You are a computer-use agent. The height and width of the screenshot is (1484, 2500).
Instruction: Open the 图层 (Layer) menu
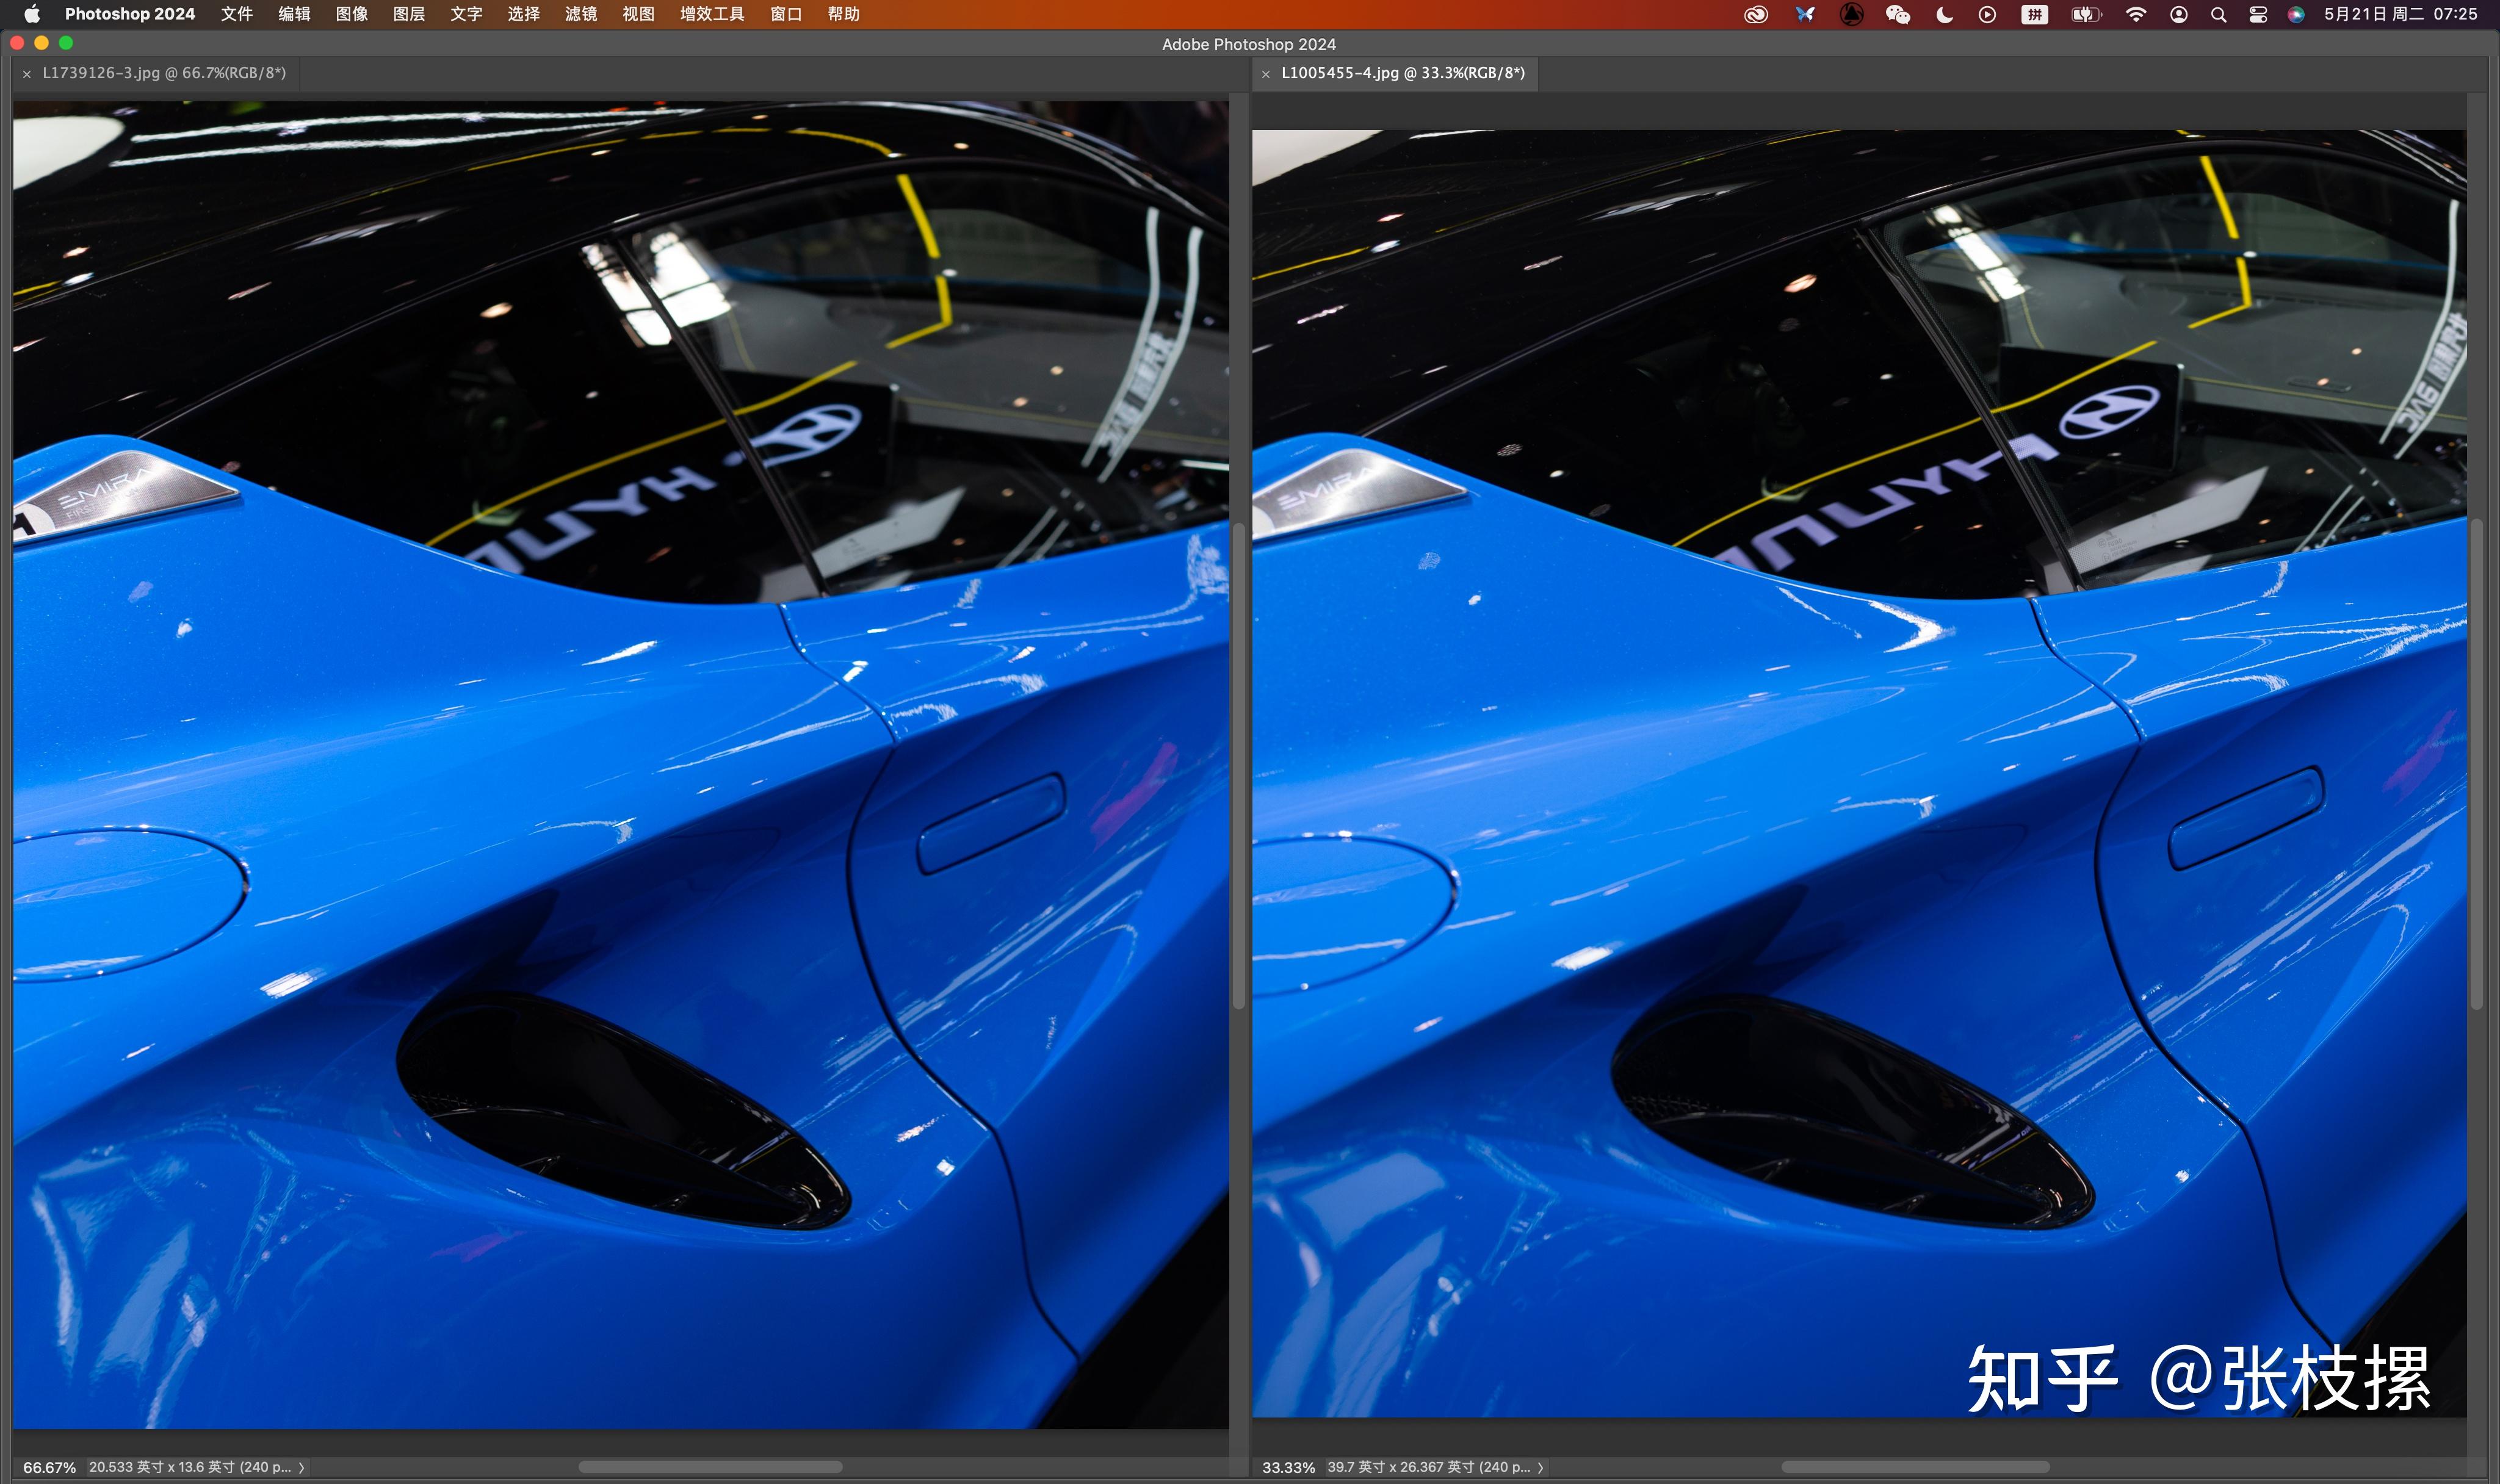pos(408,14)
